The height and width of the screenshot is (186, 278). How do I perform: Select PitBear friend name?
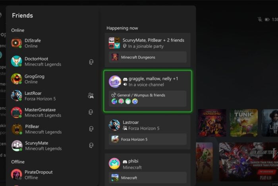pos(32,126)
